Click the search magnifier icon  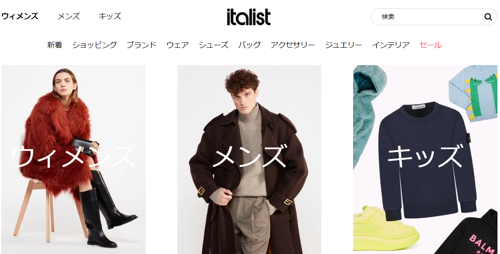click(488, 17)
